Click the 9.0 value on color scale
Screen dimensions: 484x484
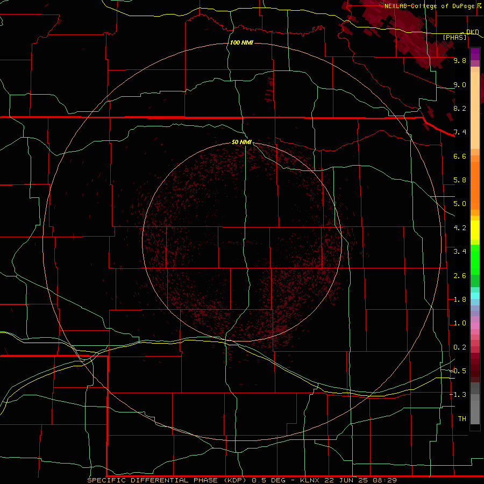[460, 84]
